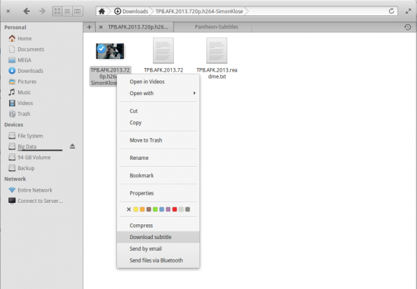Click the reload button in path bar
The height and width of the screenshot is (289, 417).
pos(393,12)
